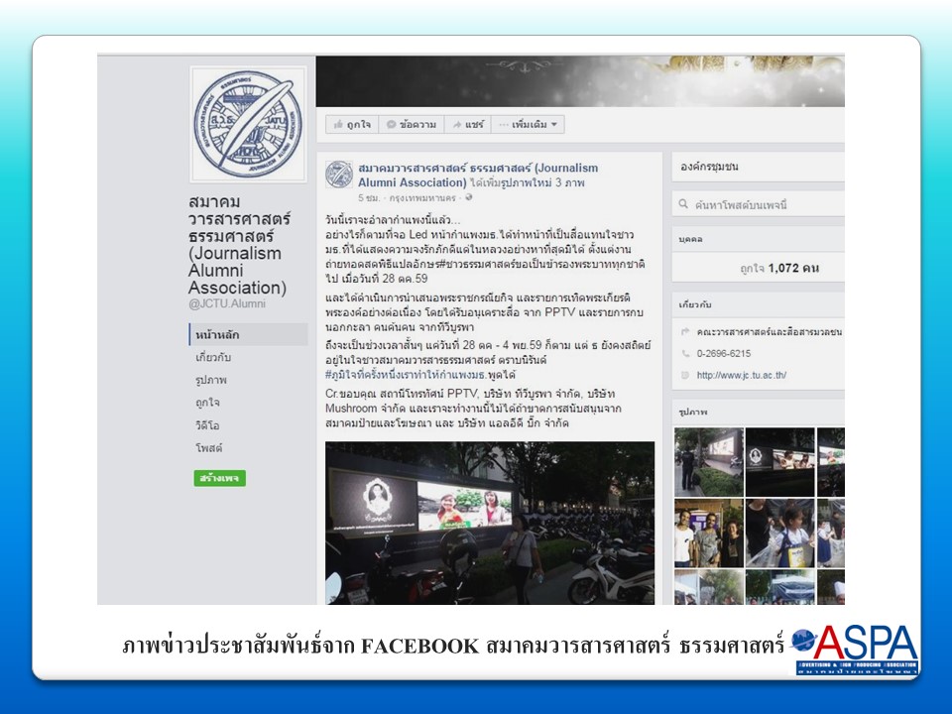Select วิดีโอ in the left page menu
This screenshot has height=714, width=952.
click(x=207, y=425)
